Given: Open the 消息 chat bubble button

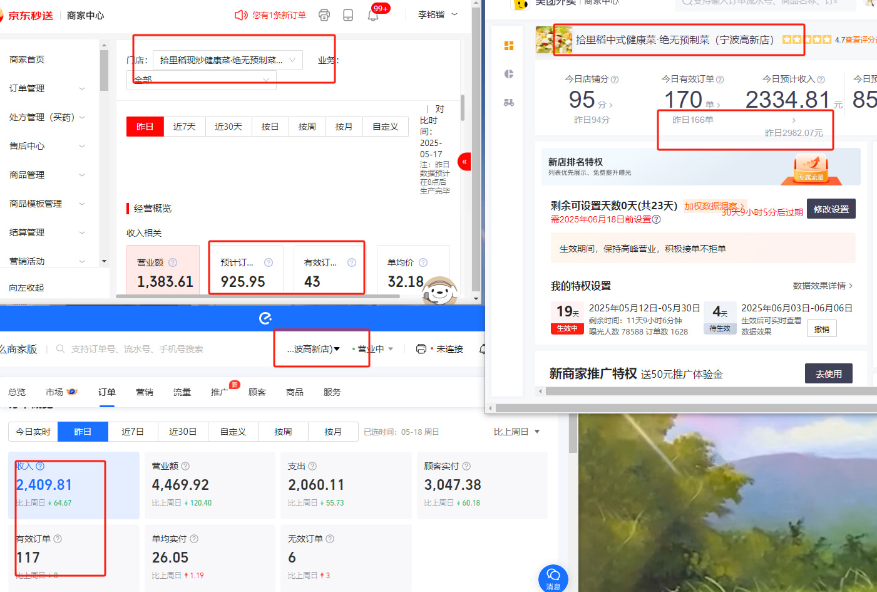Looking at the screenshot, I should (553, 578).
